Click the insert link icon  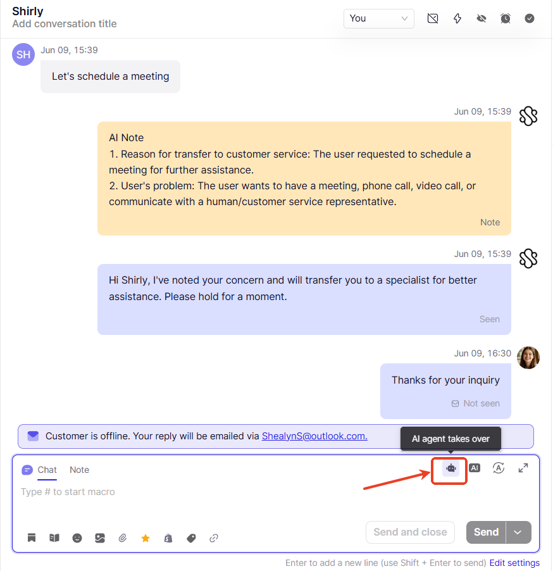point(214,538)
